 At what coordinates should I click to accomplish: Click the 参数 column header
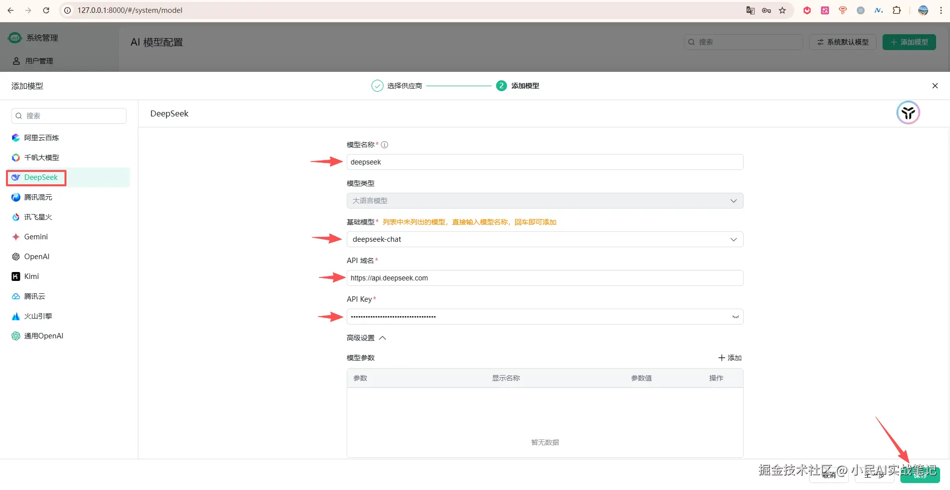click(x=360, y=378)
